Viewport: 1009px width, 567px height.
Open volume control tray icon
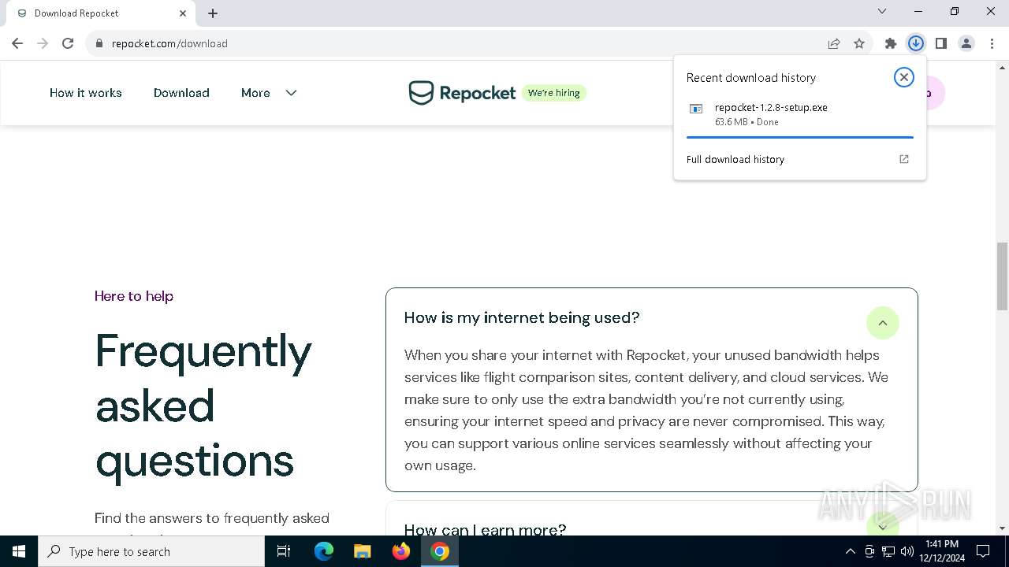(907, 551)
